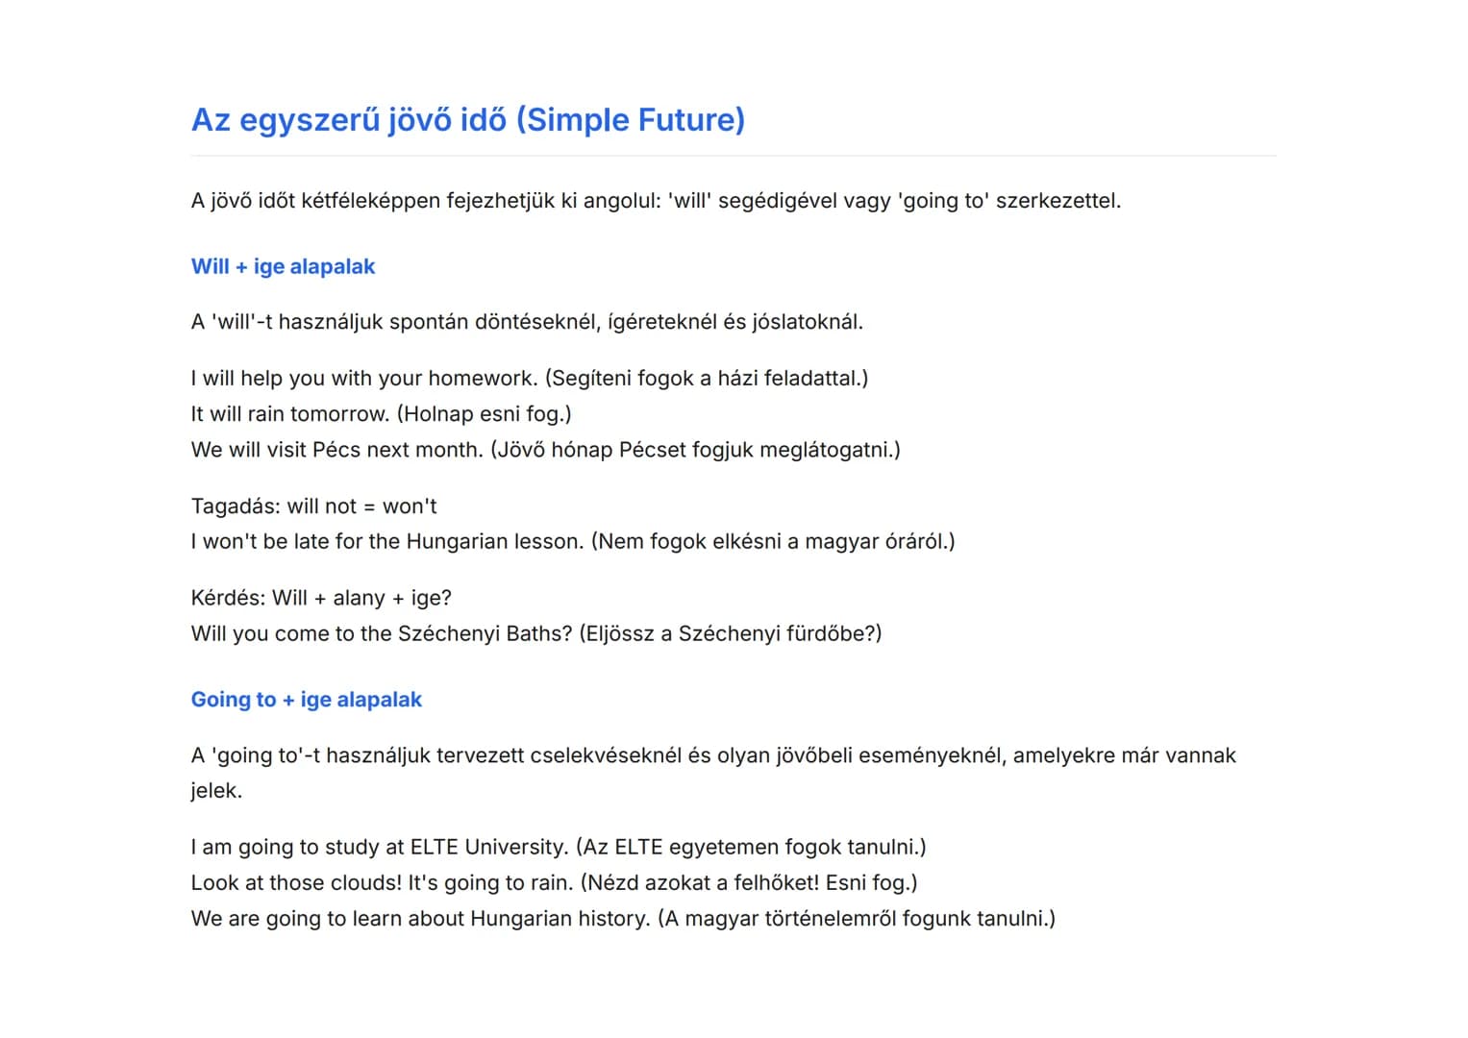
Task: Click the example "I will help you with your homework"
Action: tap(365, 379)
